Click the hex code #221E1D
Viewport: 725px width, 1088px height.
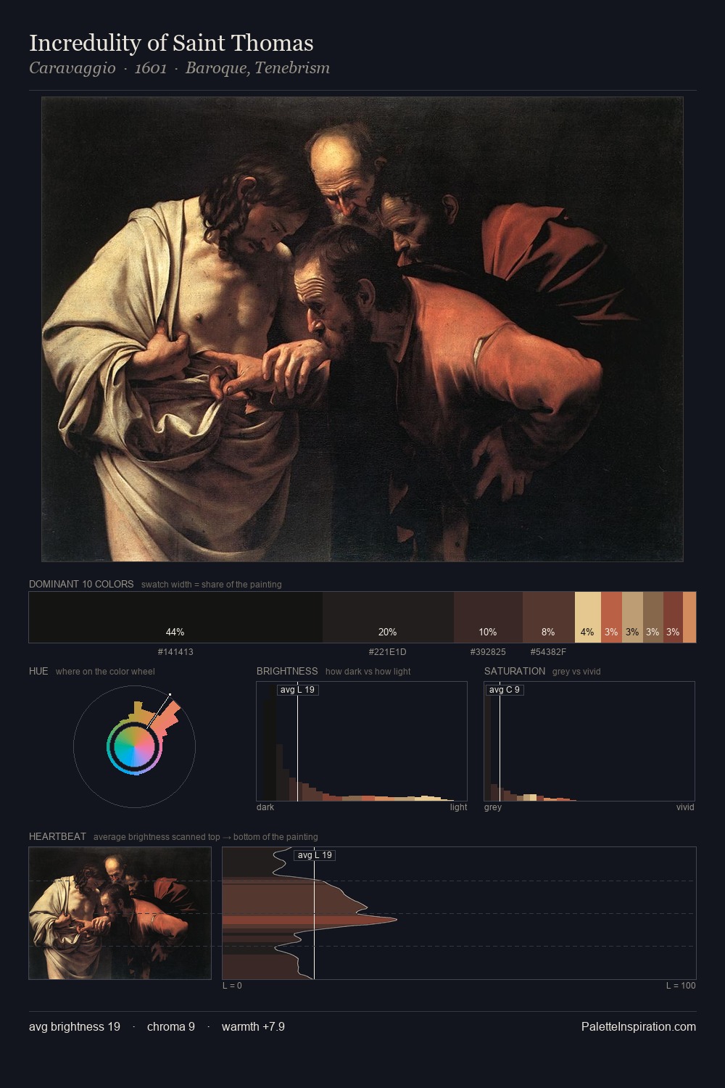(388, 652)
